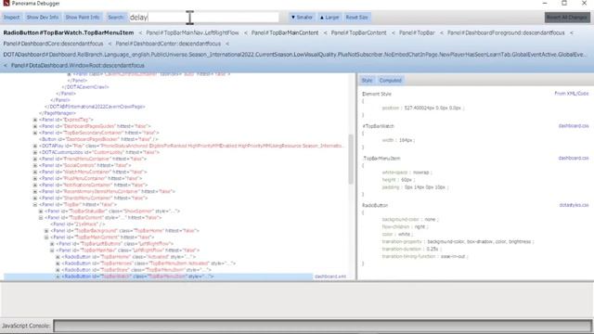Select Panel#DashboardCore breadcrumb
The width and height of the screenshot is (594, 334).
[53, 44]
